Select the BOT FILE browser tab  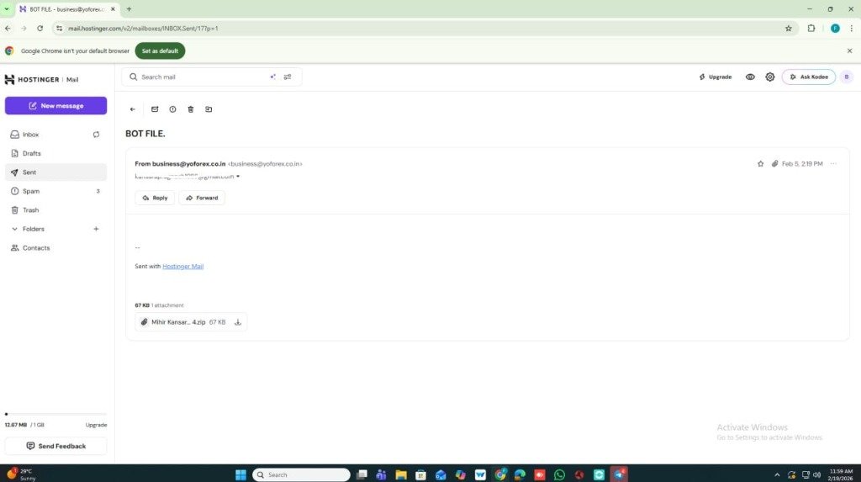pos(67,9)
